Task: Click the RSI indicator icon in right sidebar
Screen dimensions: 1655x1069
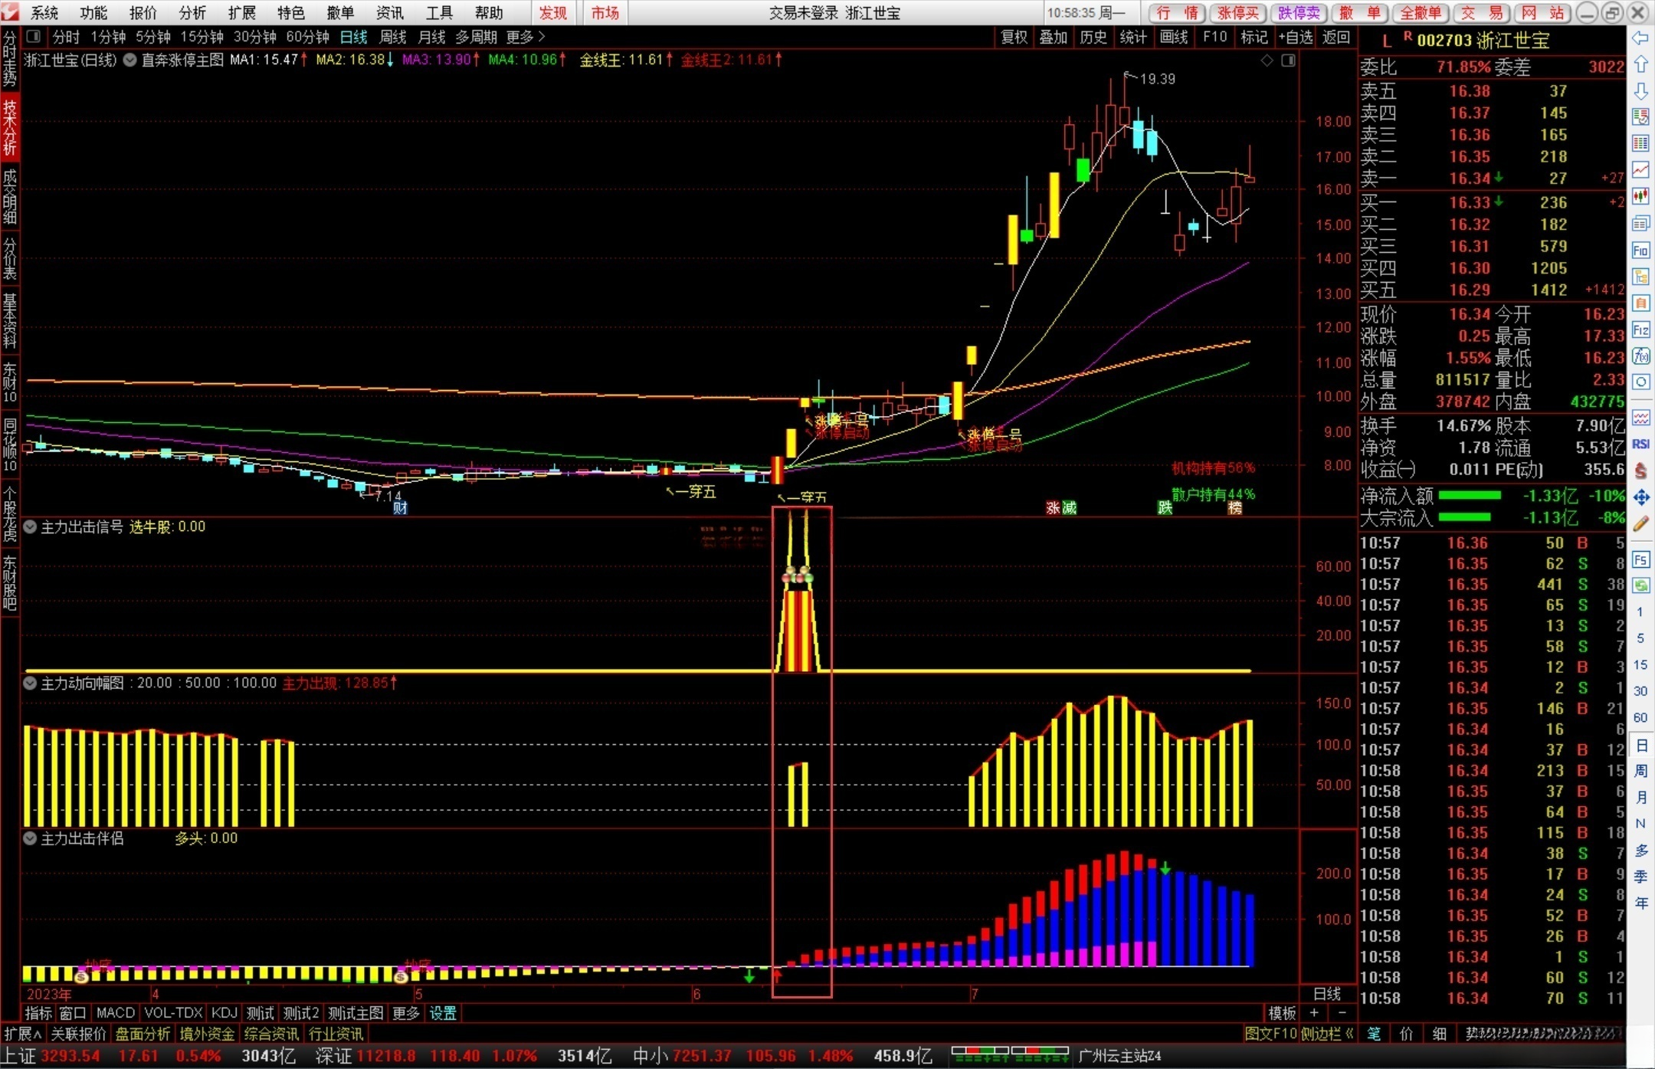Action: coord(1640,444)
